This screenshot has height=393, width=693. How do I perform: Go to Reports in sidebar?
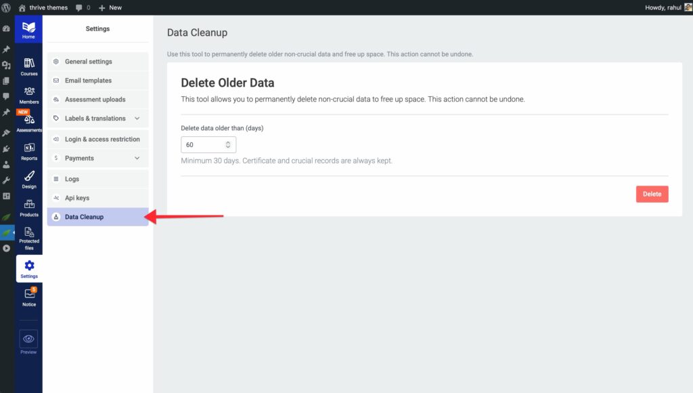(x=29, y=148)
